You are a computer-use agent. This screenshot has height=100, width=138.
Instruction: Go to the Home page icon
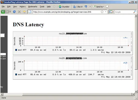(x=24, y=12)
